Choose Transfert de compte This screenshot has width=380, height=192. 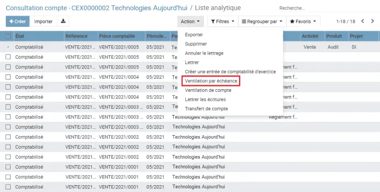coord(206,109)
